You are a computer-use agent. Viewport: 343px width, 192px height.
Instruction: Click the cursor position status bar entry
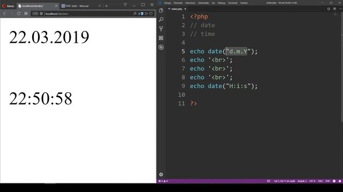click(x=285, y=181)
